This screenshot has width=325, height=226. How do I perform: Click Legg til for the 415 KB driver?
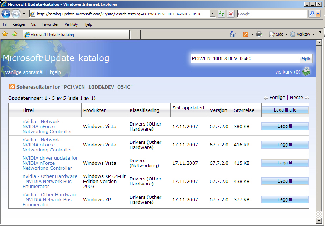[x=285, y=163]
